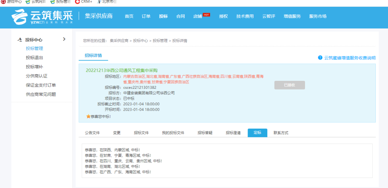Switch to the 联系方式 tab
Screen dimensions: 388x188
click(281, 133)
